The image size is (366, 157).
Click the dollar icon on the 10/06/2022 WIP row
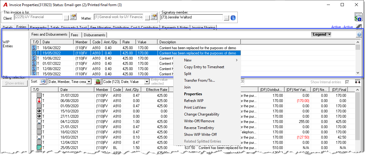click(34, 58)
